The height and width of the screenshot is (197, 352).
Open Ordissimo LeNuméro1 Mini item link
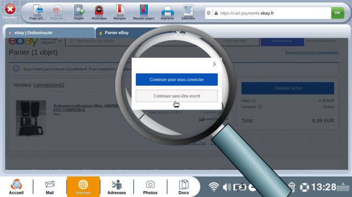86,108
